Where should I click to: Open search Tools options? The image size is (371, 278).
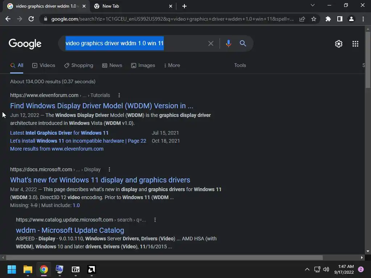click(240, 66)
